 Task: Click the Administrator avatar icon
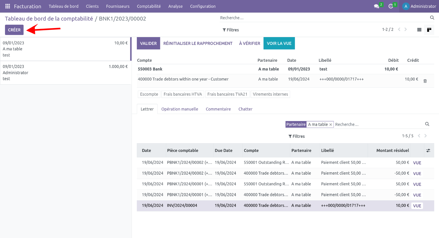point(406,6)
